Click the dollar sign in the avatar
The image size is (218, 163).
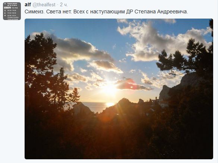coord(5,10)
